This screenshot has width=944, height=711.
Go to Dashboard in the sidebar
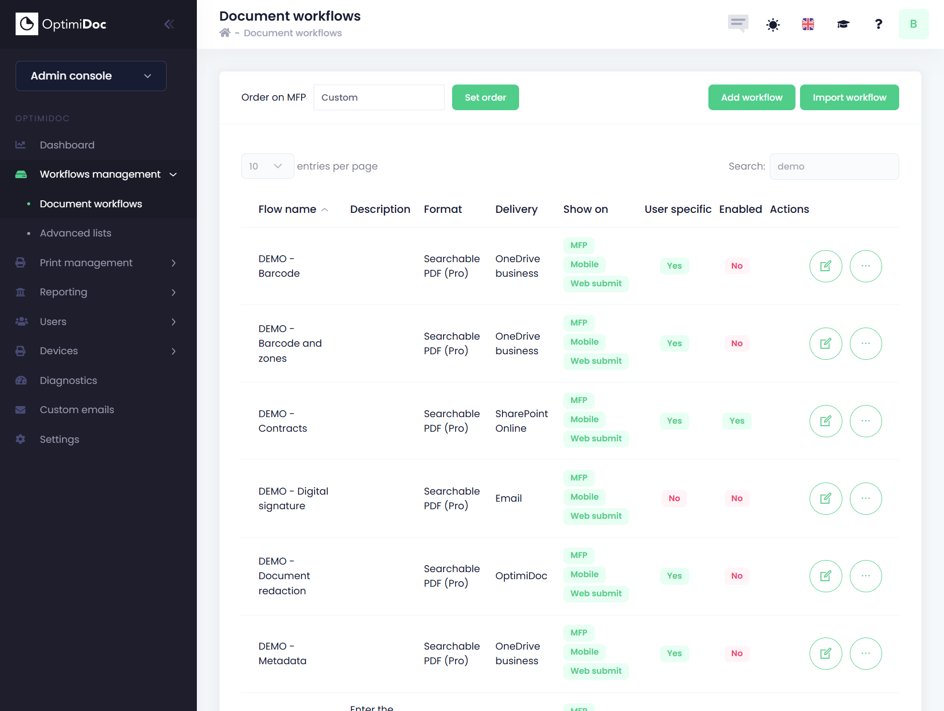(67, 145)
